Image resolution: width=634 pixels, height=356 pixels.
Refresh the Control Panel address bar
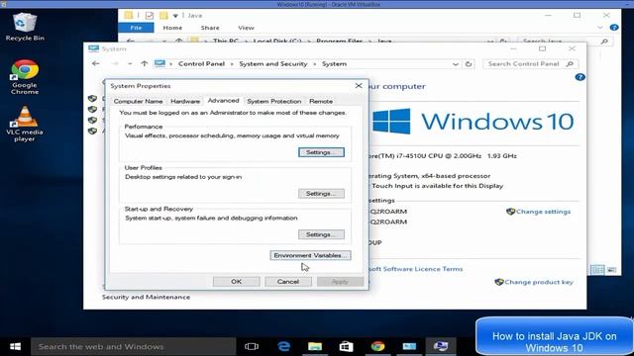(x=469, y=63)
